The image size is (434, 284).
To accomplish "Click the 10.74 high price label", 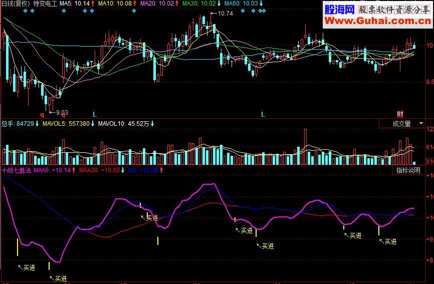I will point(225,14).
